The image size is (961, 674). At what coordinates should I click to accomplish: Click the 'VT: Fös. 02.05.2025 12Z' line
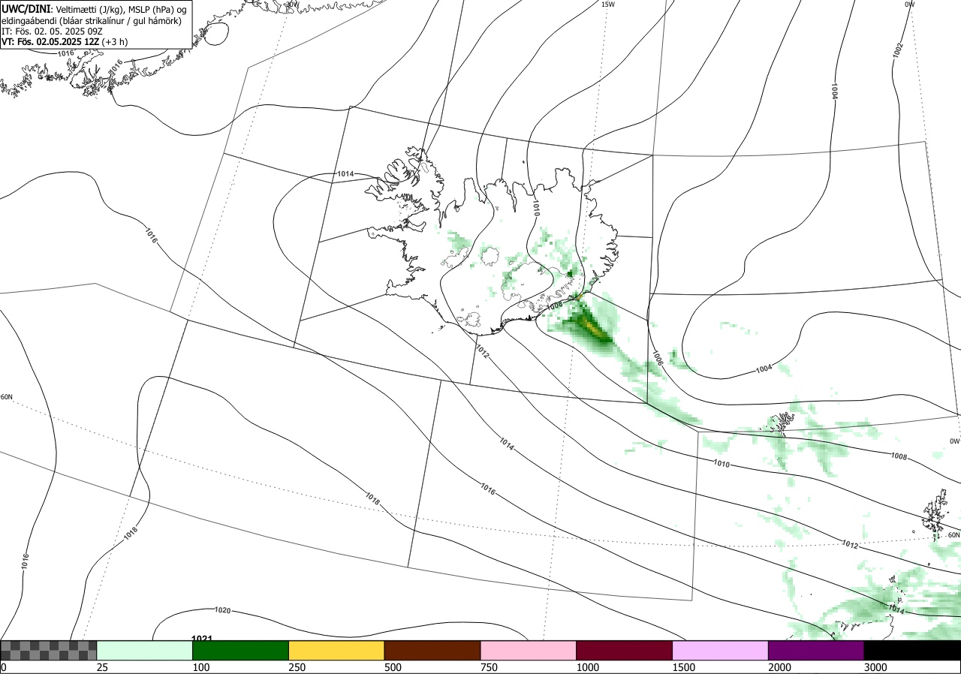(50, 42)
